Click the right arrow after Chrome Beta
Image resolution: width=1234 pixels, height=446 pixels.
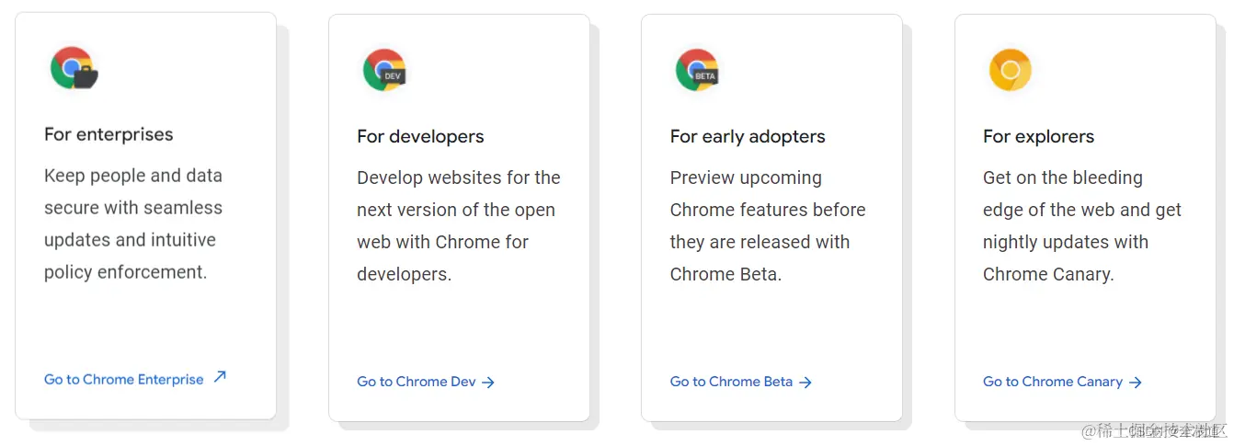[x=806, y=383]
